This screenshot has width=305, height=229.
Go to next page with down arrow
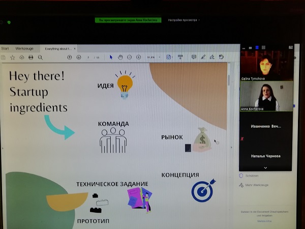point(79,57)
